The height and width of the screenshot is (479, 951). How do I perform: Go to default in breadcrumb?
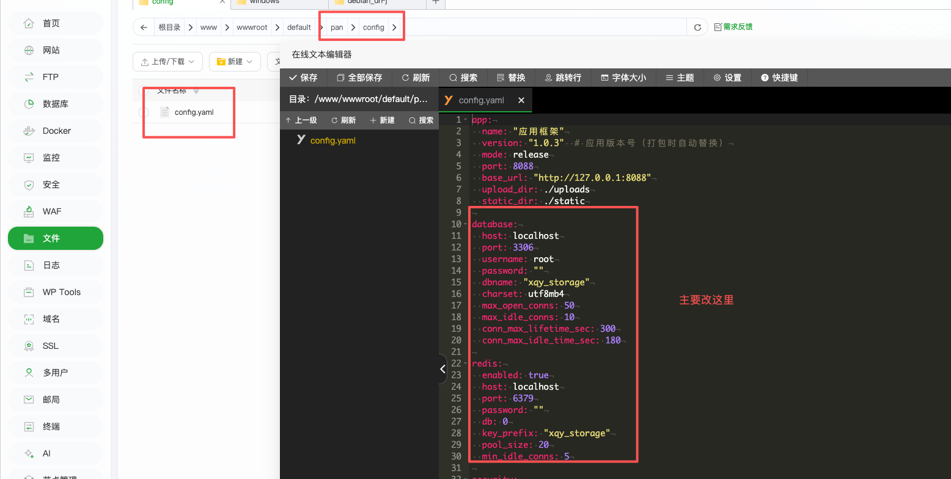pos(299,27)
